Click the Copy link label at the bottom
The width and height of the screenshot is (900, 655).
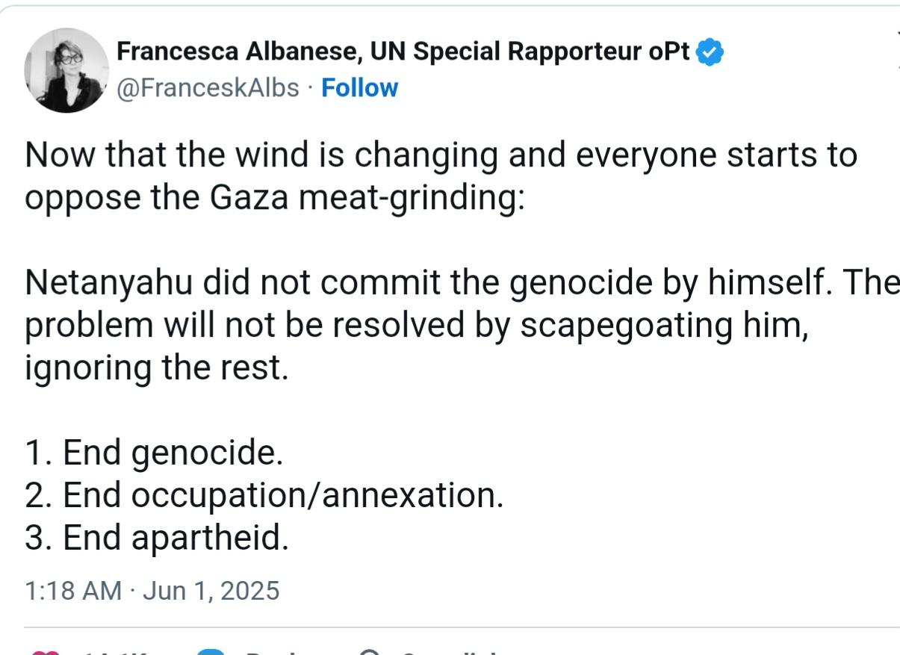[x=448, y=652]
